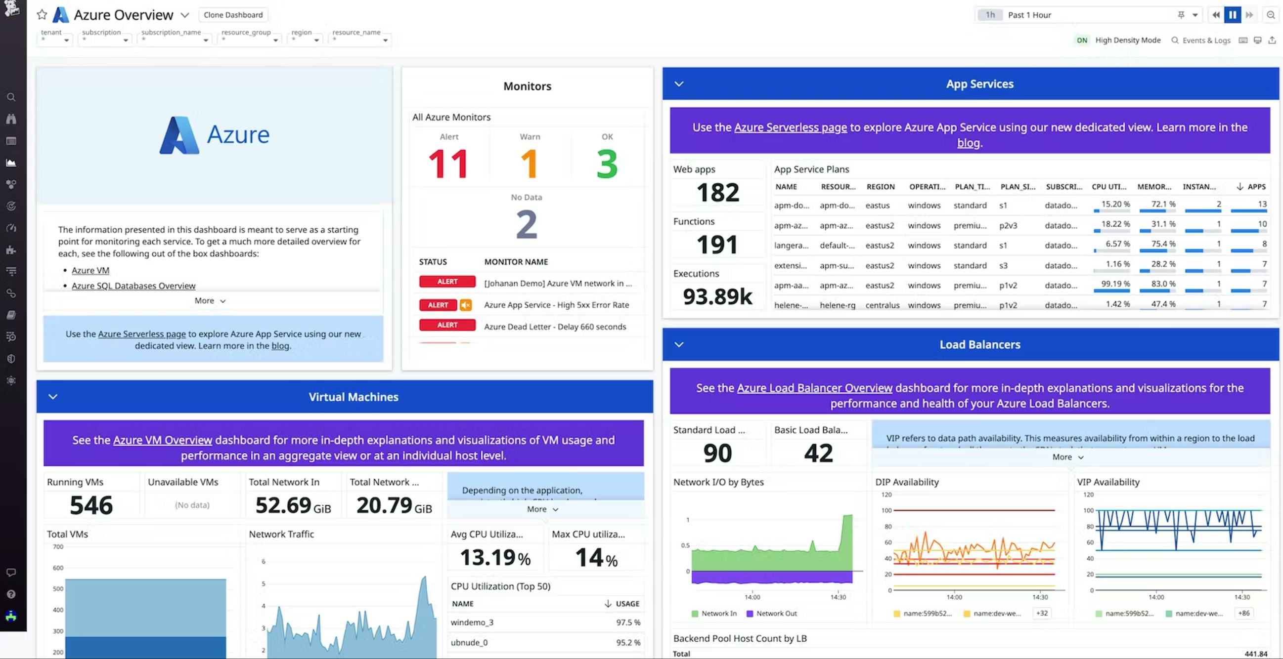1283x659 pixels.
Task: Pin the Past 1 Hour time frame
Action: 1182,14
